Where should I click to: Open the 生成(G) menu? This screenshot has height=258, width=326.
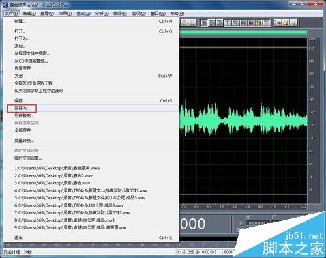pos(83,14)
